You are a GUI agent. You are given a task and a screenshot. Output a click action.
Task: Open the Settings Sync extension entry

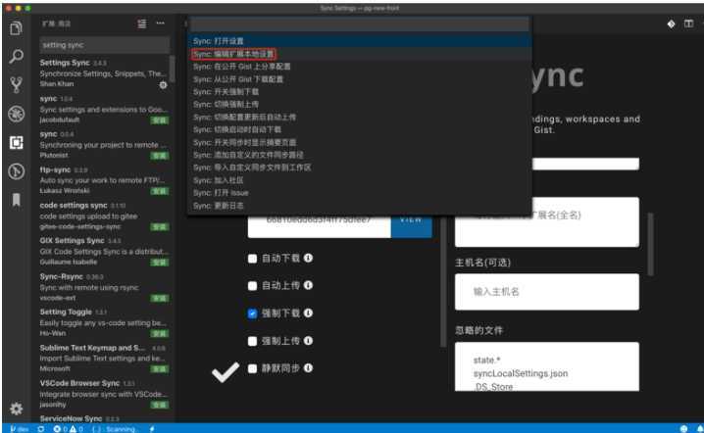(105, 73)
